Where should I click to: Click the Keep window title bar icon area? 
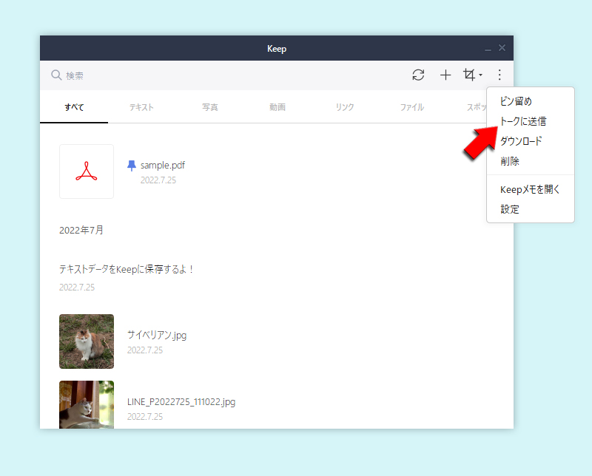277,47
